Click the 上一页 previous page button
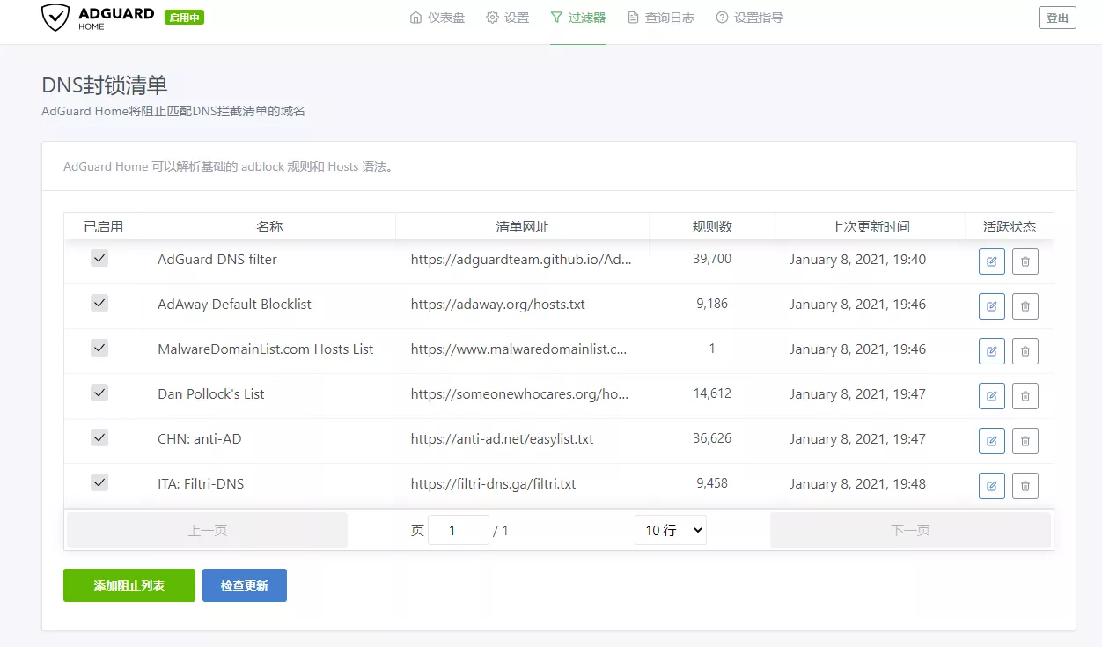The width and height of the screenshot is (1102, 647). [x=208, y=530]
